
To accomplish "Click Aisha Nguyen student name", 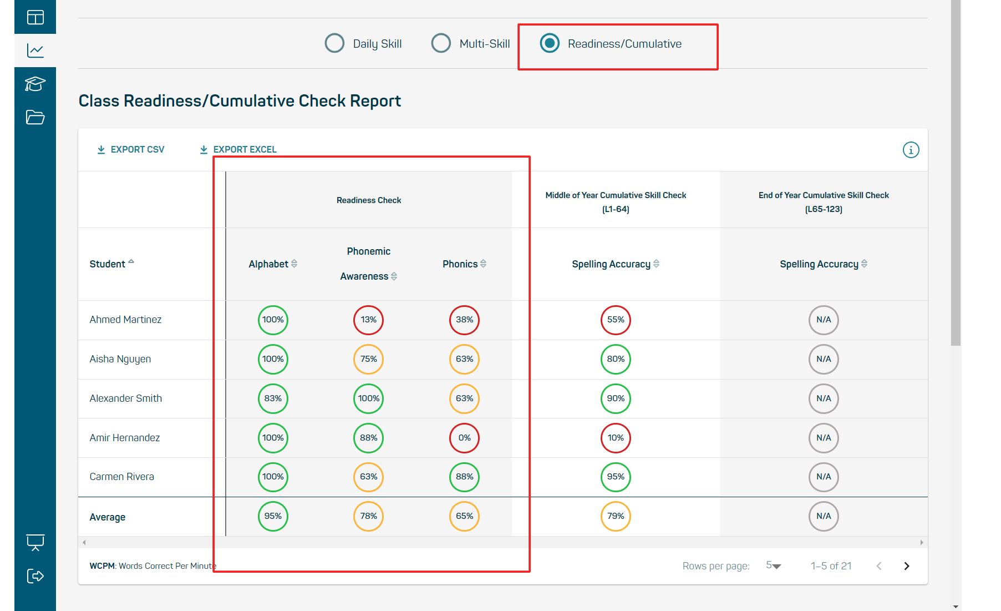I will coord(120,359).
